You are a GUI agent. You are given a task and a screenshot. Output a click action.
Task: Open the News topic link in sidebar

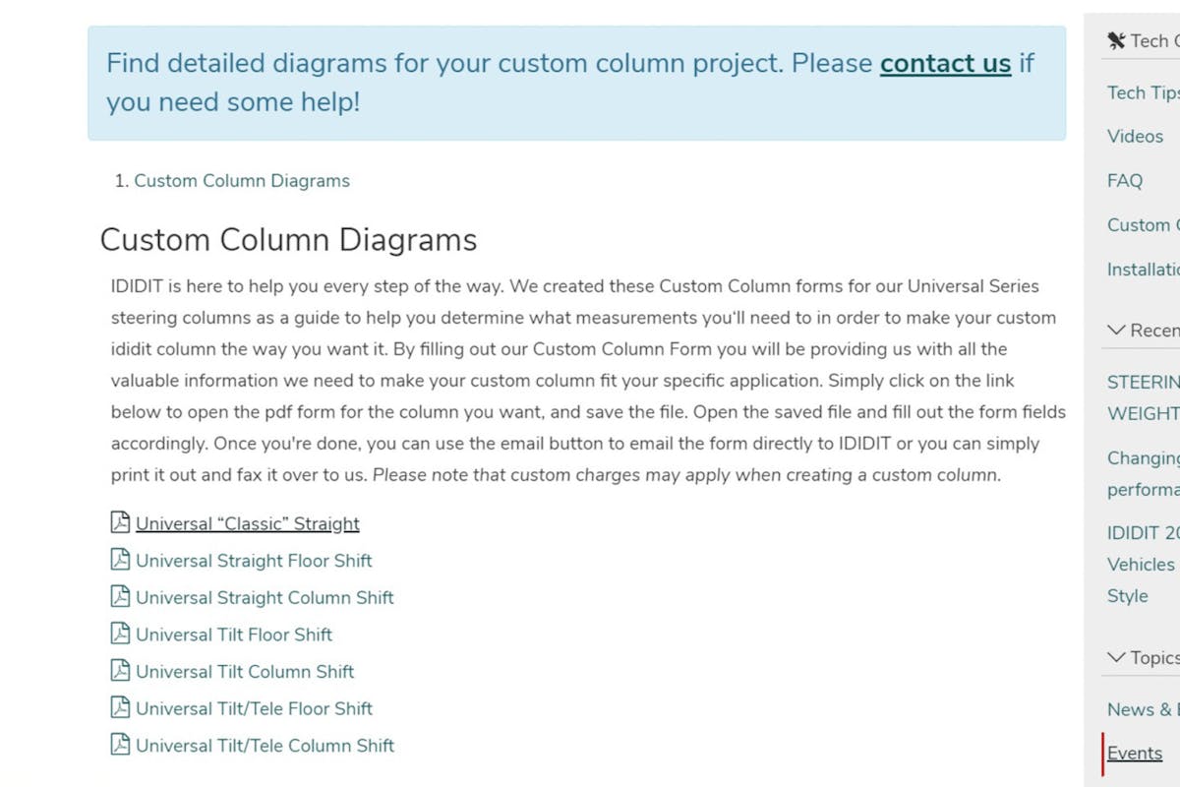click(x=1141, y=709)
